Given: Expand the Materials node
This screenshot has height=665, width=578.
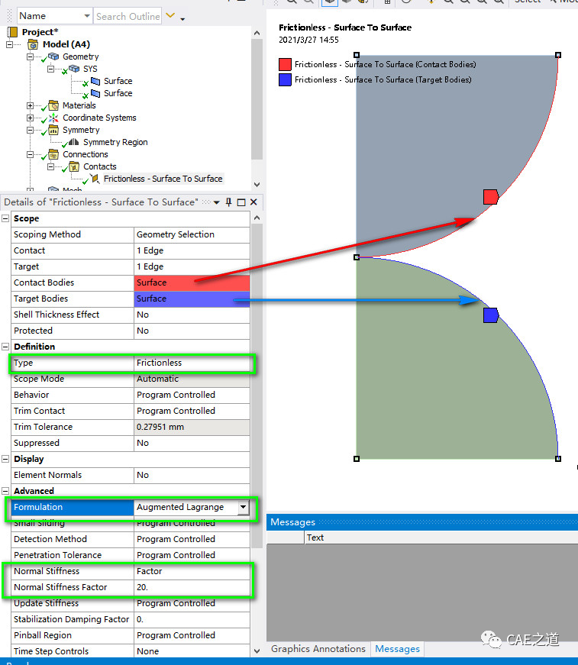Looking at the screenshot, I should [x=30, y=105].
